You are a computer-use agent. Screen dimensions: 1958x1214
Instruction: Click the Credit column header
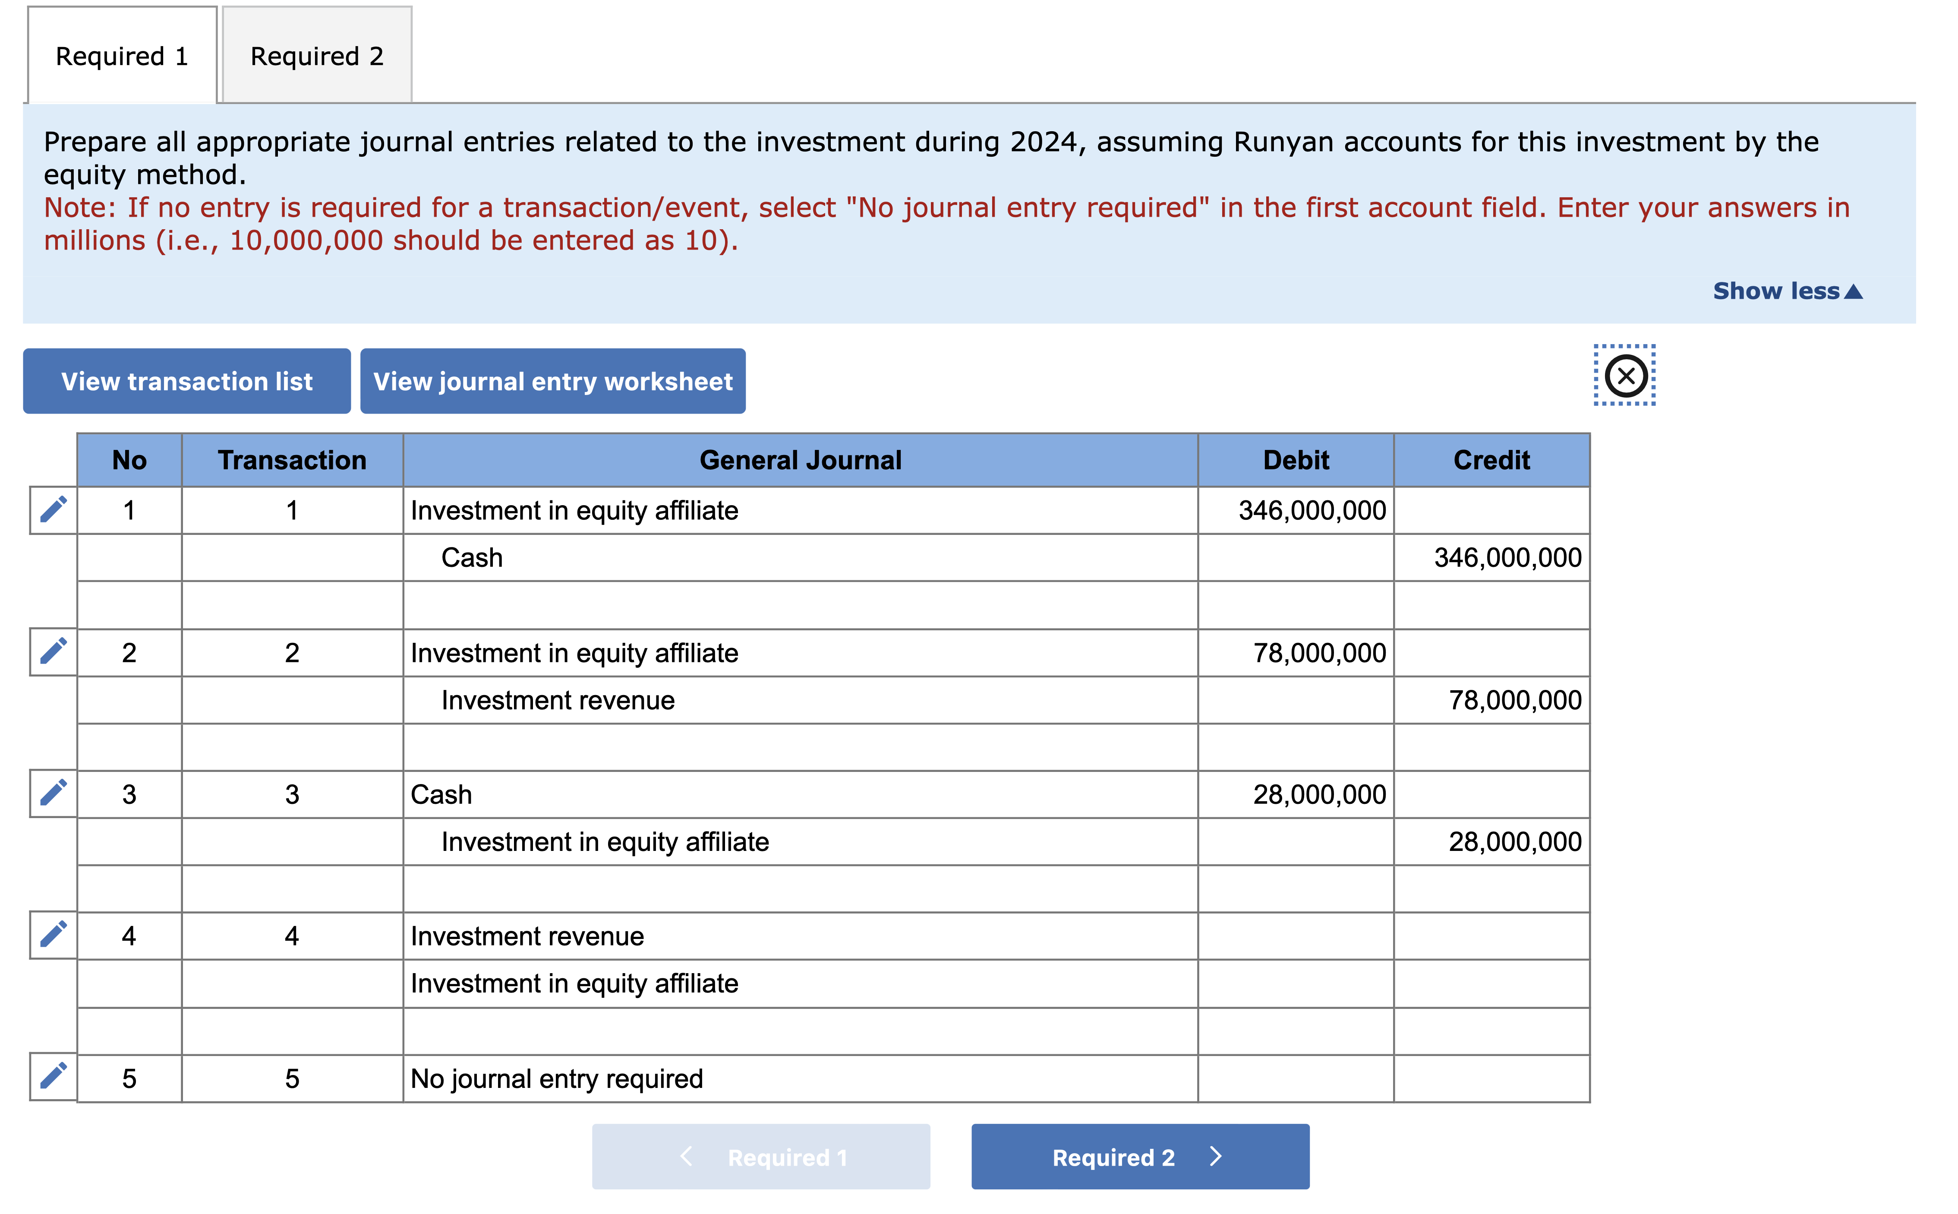1492,460
